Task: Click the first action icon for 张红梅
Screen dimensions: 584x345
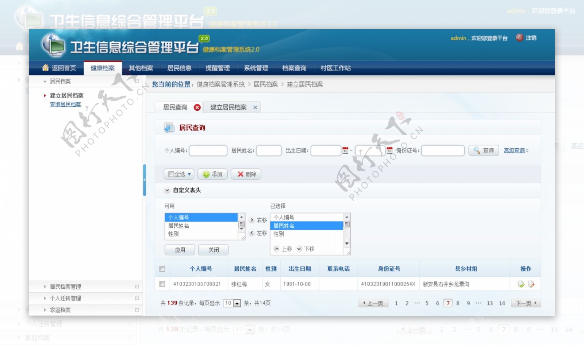Action: click(x=521, y=284)
